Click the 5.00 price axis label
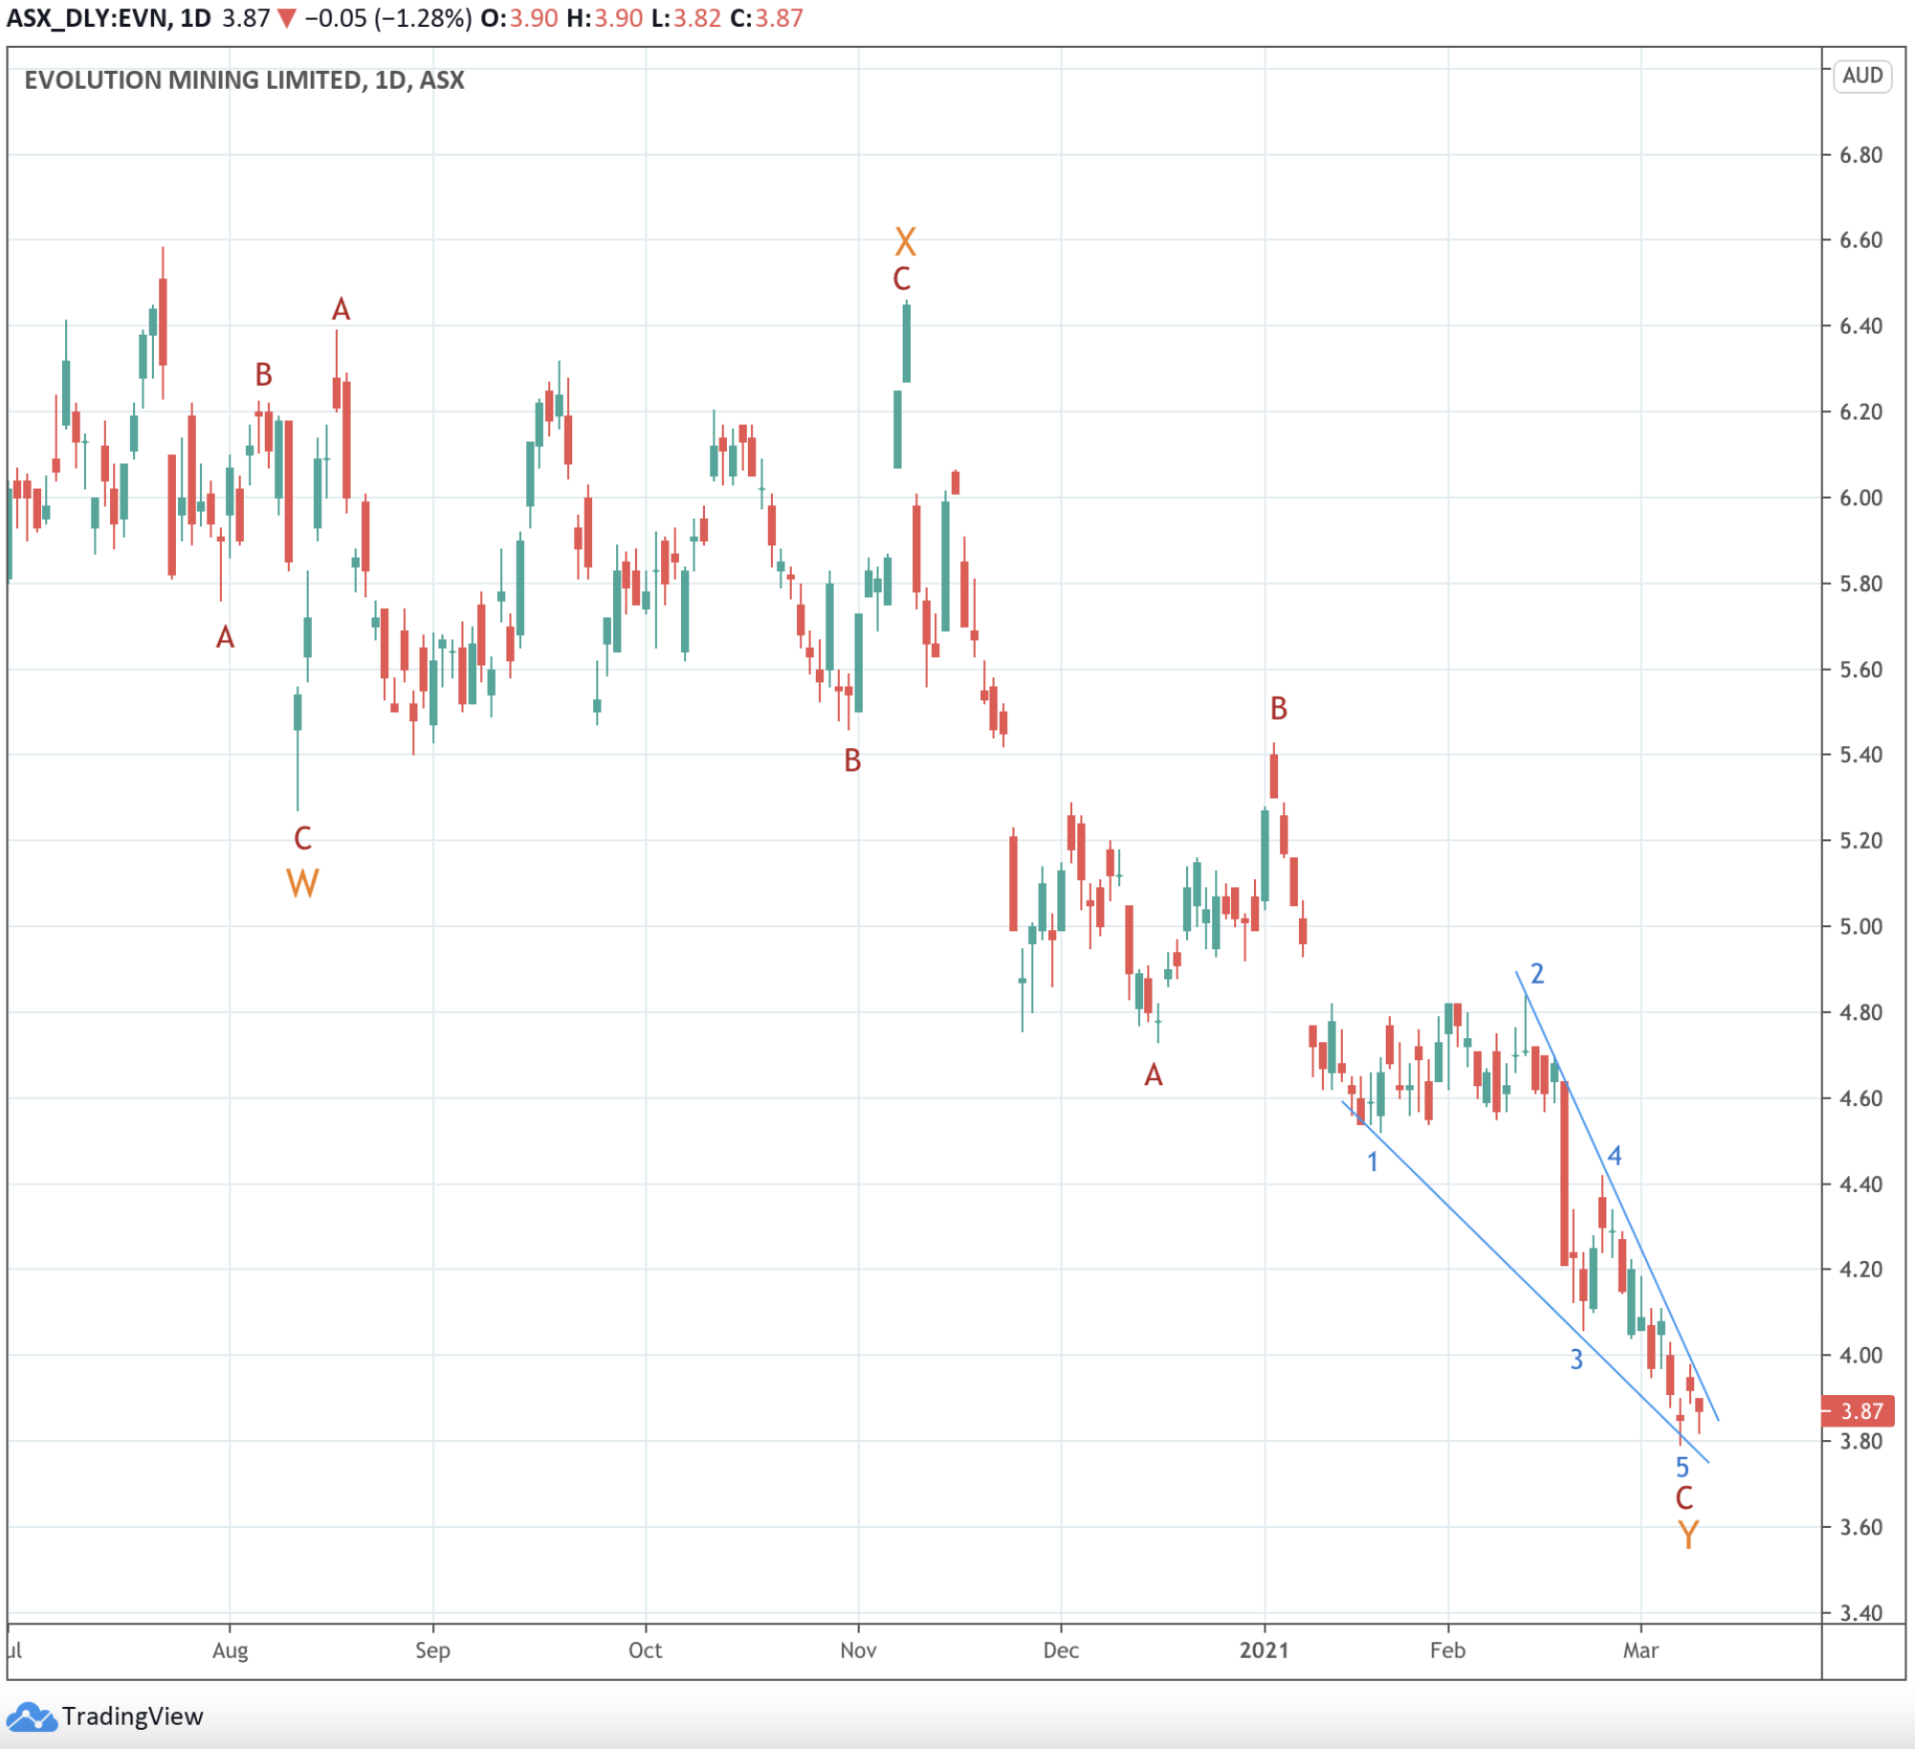This screenshot has width=1915, height=1749. [1860, 926]
